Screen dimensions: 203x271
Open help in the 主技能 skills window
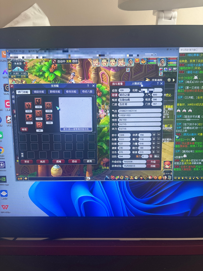click(x=88, y=86)
